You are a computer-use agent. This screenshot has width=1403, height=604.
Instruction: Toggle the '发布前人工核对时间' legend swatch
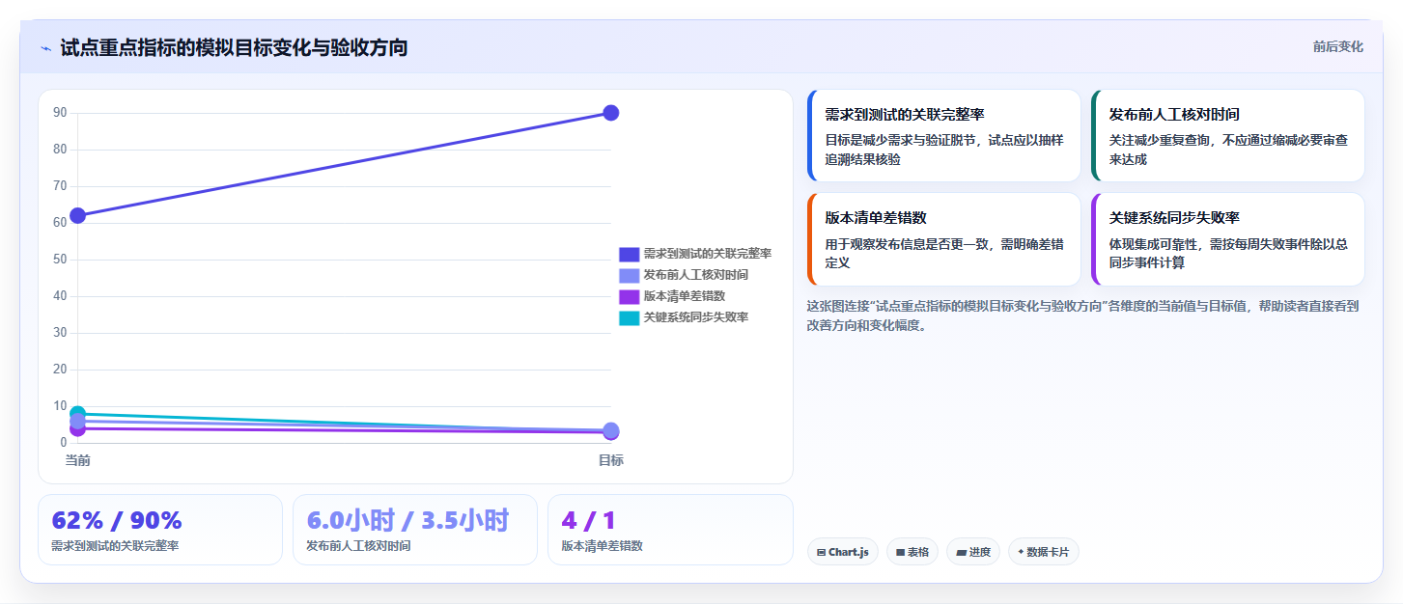coord(629,275)
